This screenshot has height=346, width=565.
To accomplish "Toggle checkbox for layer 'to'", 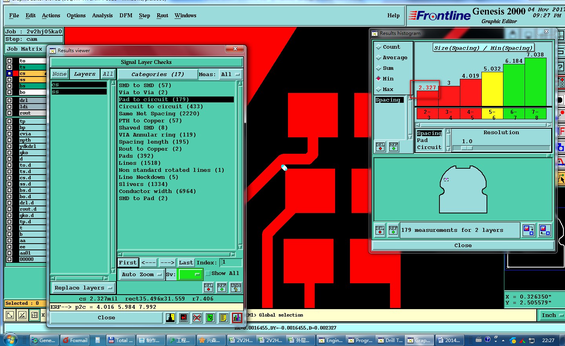I will (x=9, y=61).
